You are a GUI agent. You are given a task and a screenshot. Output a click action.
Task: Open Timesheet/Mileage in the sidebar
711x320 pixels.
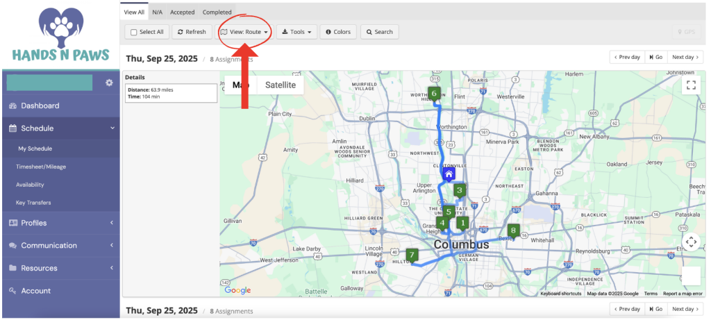click(41, 167)
